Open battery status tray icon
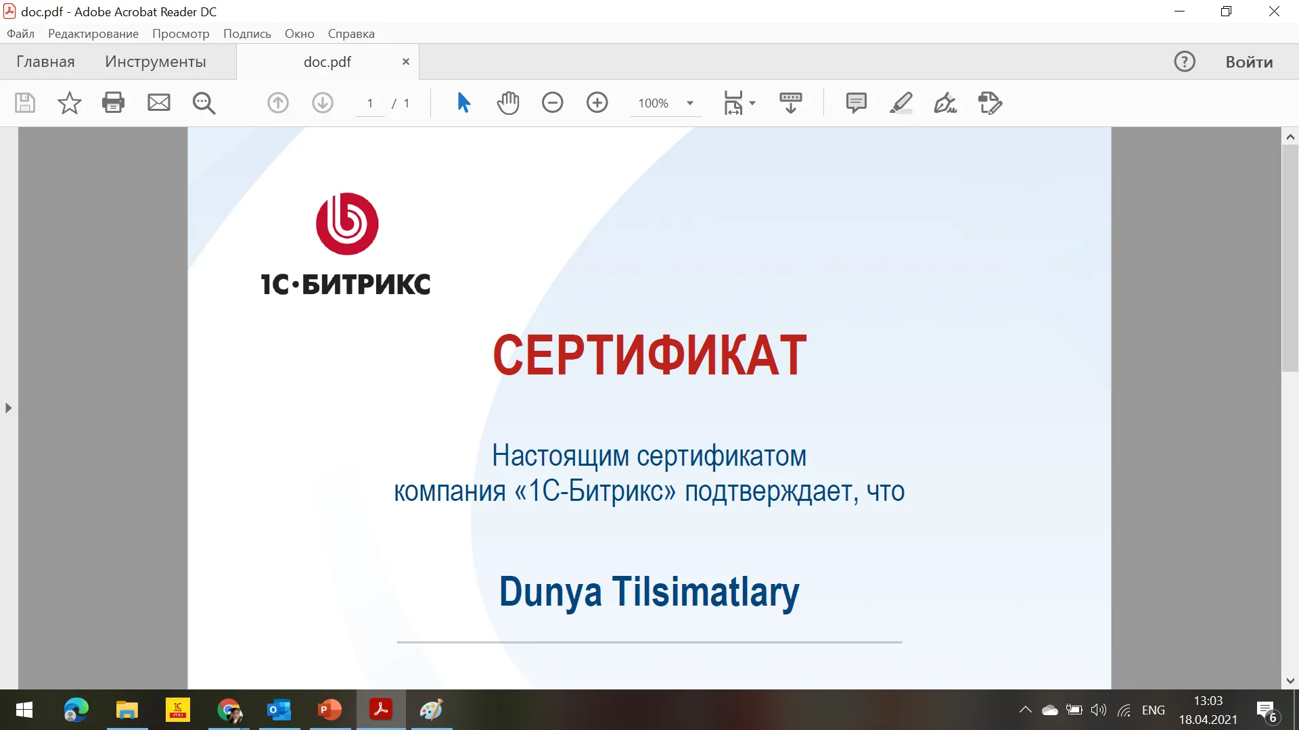This screenshot has height=730, width=1299. 1074,710
